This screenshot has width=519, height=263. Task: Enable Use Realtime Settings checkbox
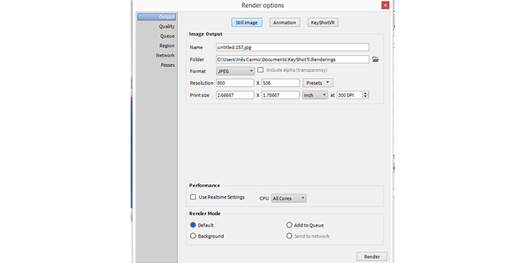(193, 197)
